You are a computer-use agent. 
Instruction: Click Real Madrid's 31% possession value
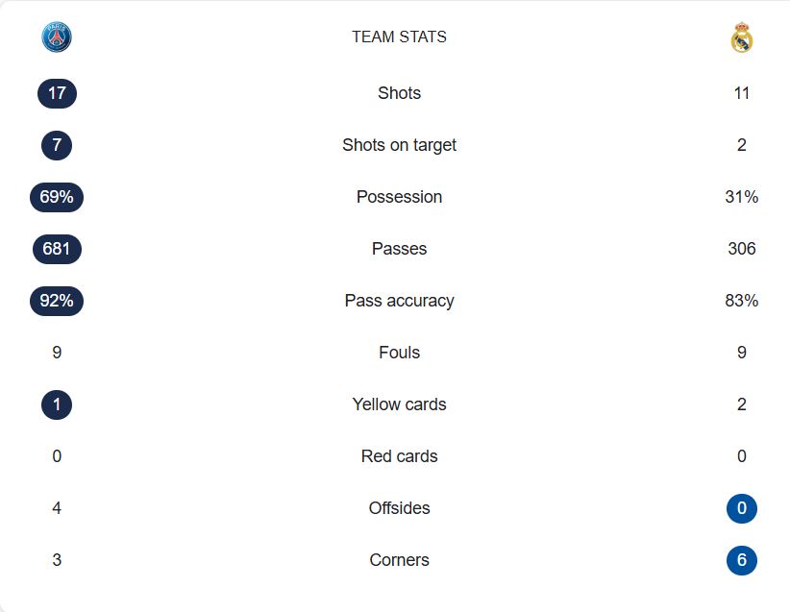pyautogui.click(x=742, y=197)
